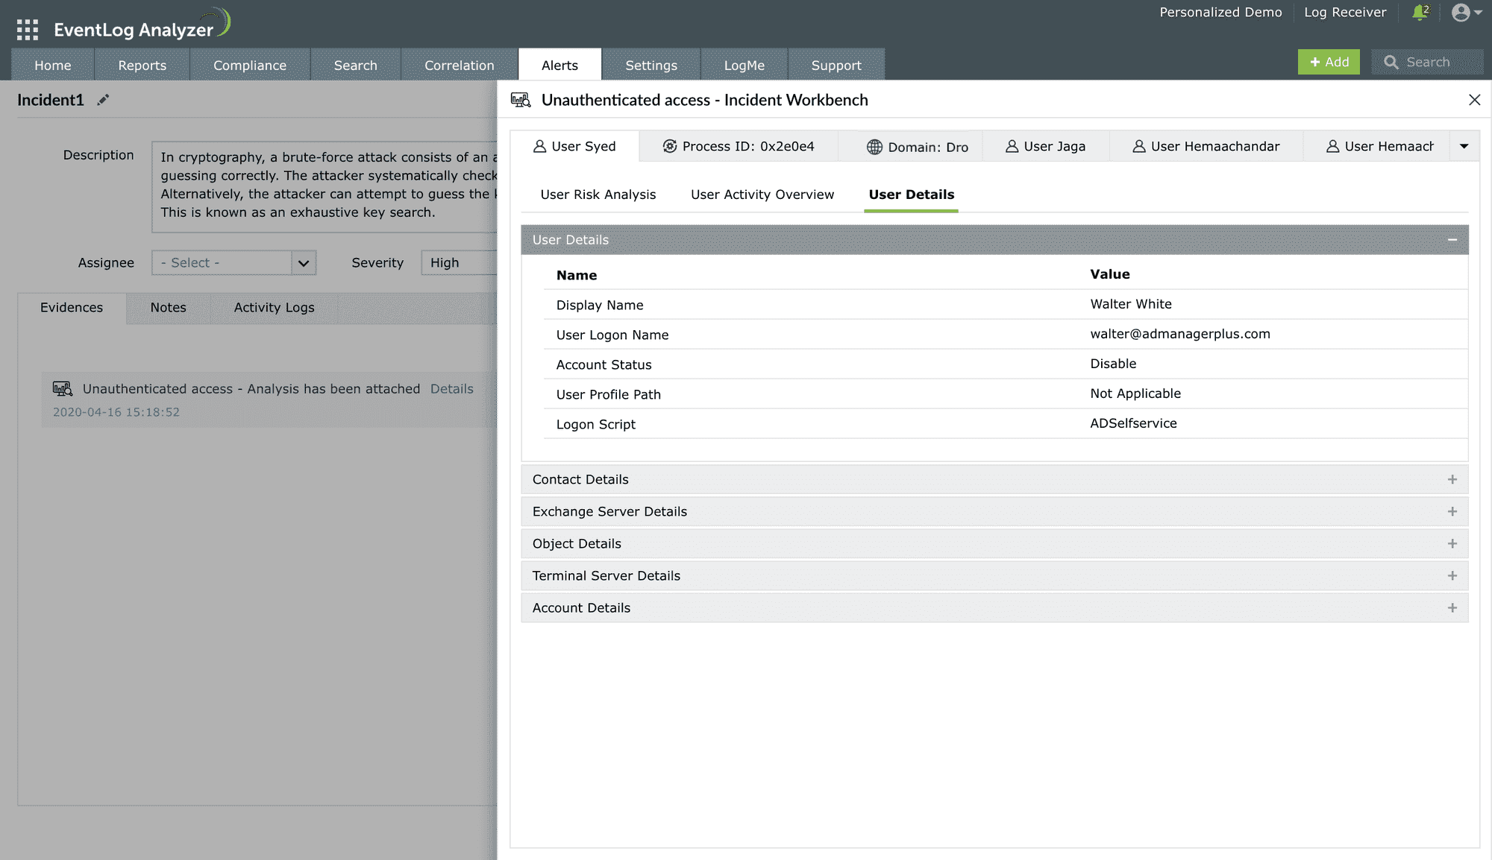The height and width of the screenshot is (860, 1492).
Task: Click the pencil icon next to Incident1
Action: [103, 100]
